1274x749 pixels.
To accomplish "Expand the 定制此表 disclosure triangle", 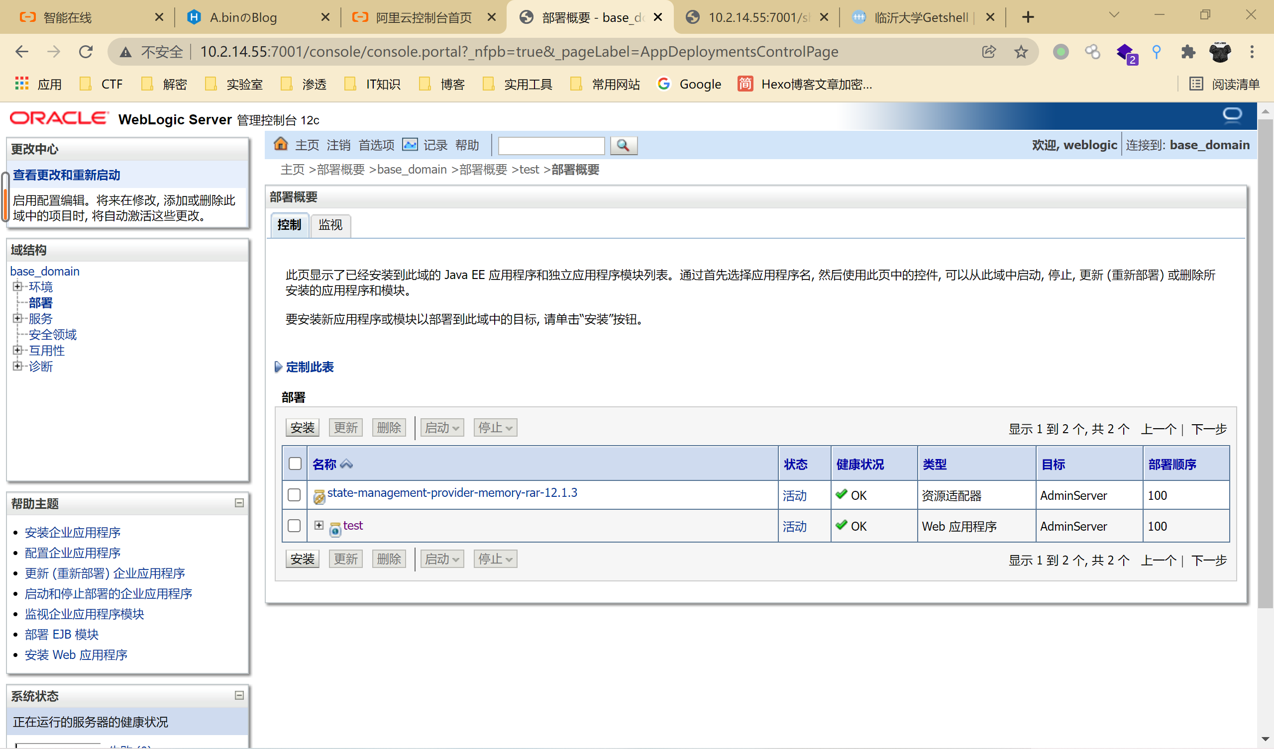I will (278, 367).
